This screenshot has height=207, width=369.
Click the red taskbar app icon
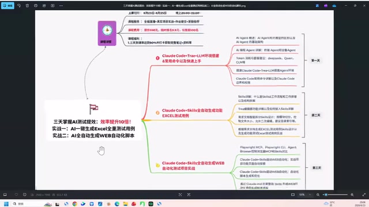pyautogui.click(x=134, y=204)
